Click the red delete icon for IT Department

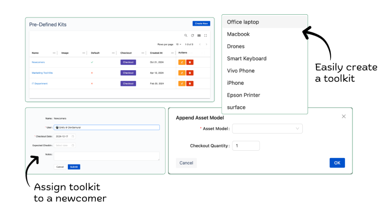pos(190,83)
